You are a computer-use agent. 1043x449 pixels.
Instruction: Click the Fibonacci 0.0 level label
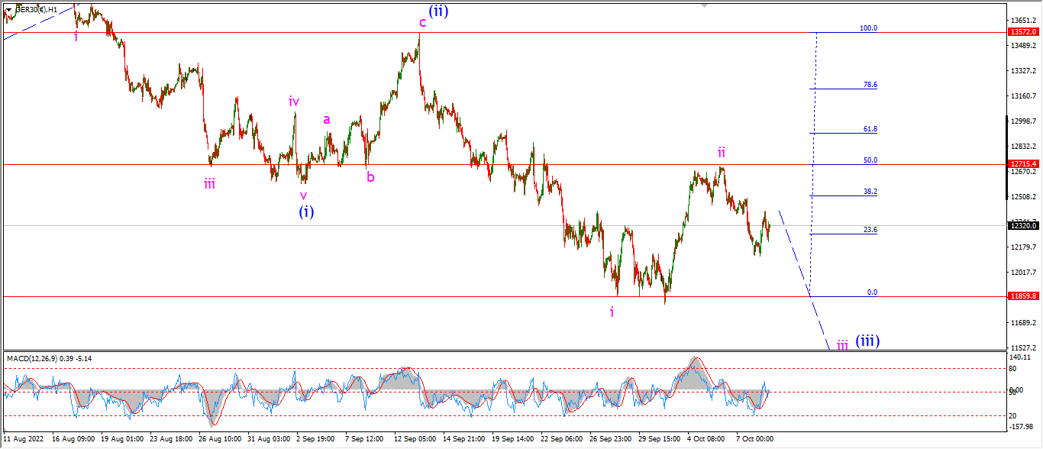click(872, 292)
